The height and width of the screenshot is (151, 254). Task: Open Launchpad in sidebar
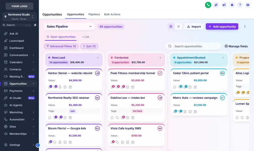(19, 41)
